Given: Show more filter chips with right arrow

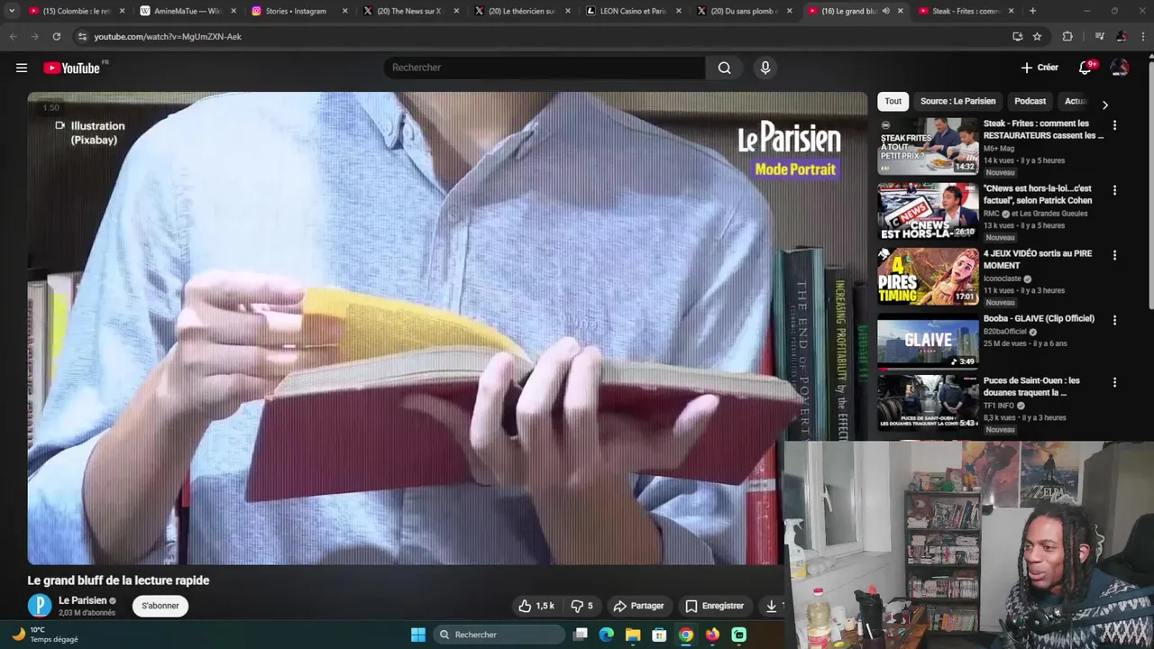Looking at the screenshot, I should (x=1105, y=105).
